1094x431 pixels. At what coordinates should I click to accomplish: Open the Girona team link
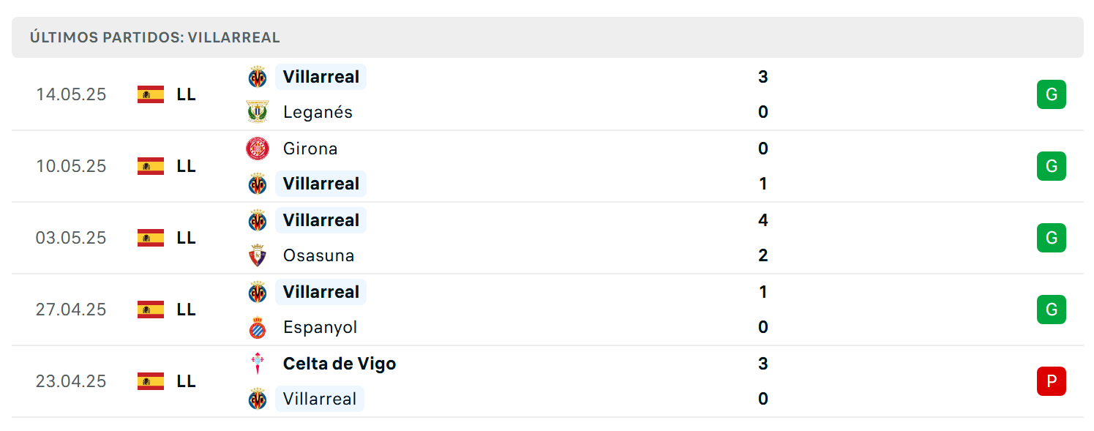(310, 149)
